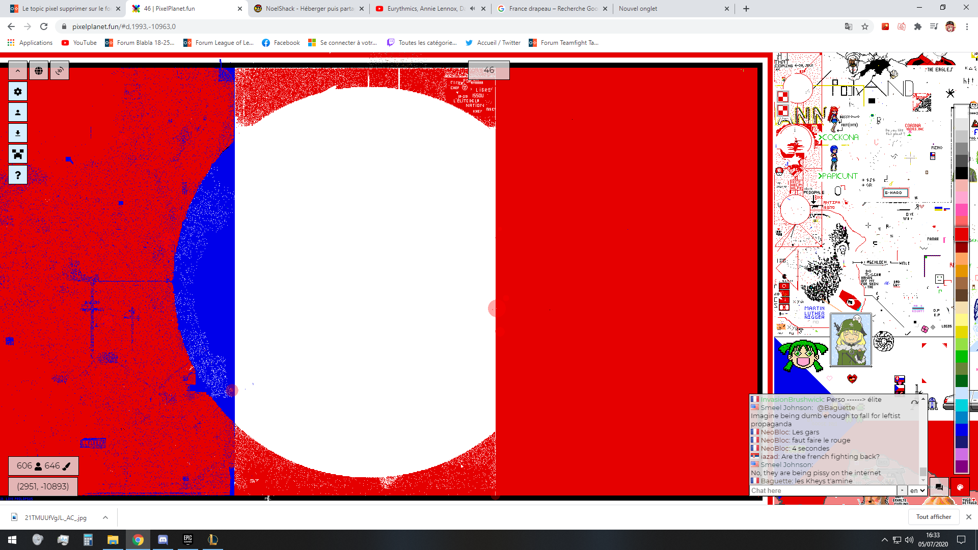
Task: Open the help question mark button
Action: click(x=18, y=175)
